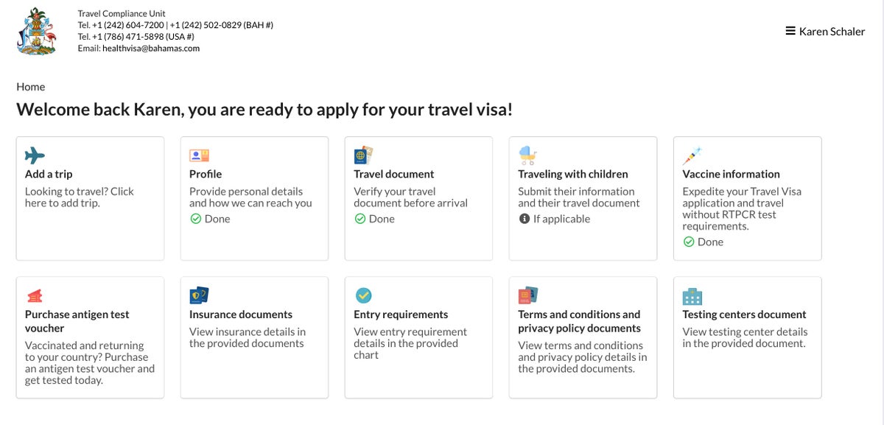The width and height of the screenshot is (884, 425).
Task: Go to the Home breadcrumb
Action: point(31,87)
